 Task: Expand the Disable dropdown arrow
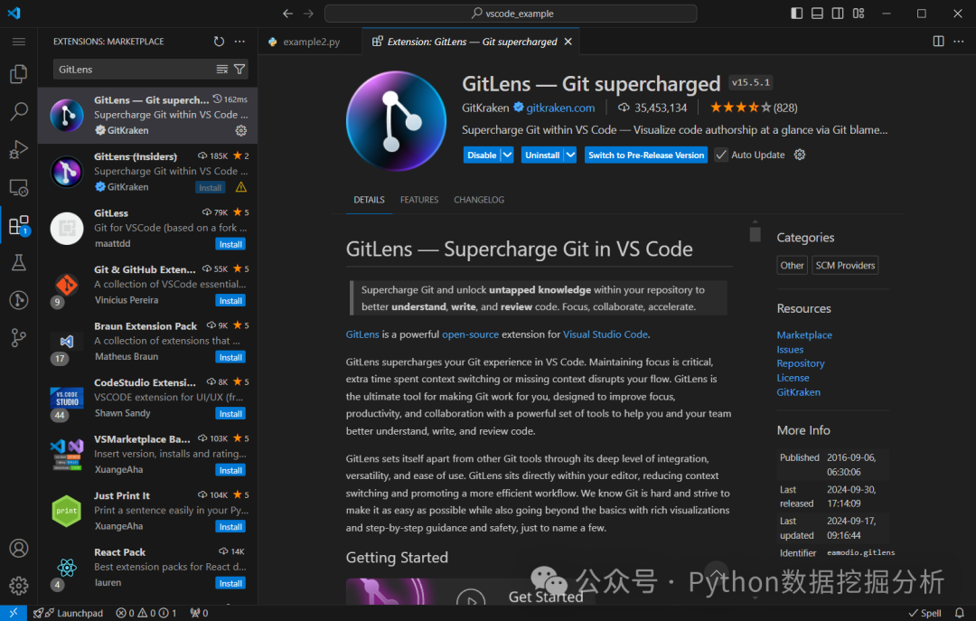coord(507,155)
